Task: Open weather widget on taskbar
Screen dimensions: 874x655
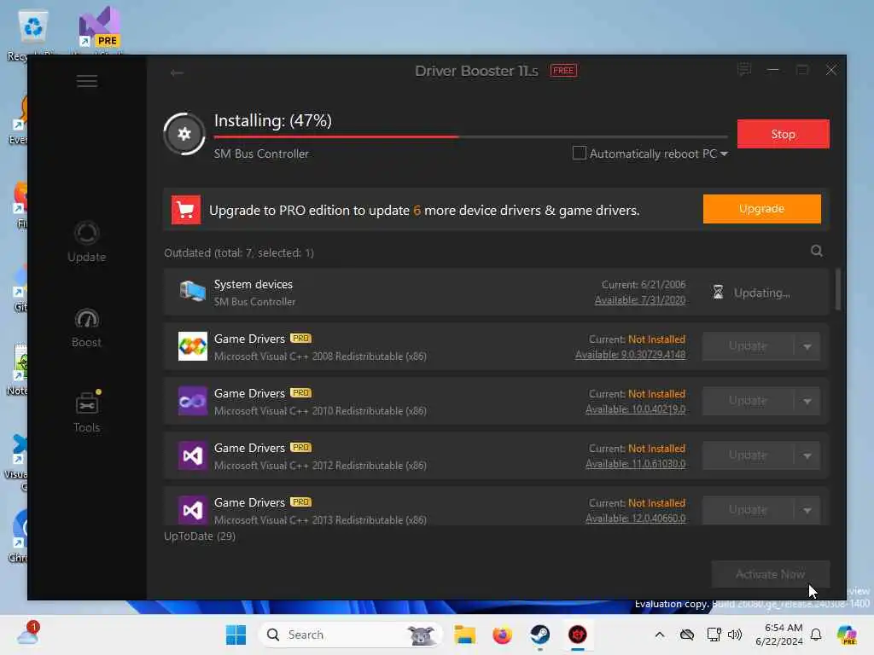Action: click(28, 635)
